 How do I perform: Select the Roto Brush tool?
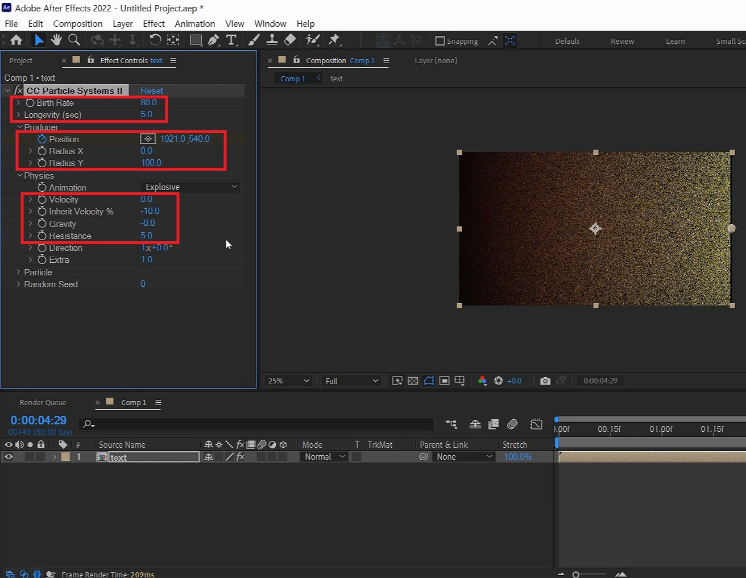click(x=313, y=40)
